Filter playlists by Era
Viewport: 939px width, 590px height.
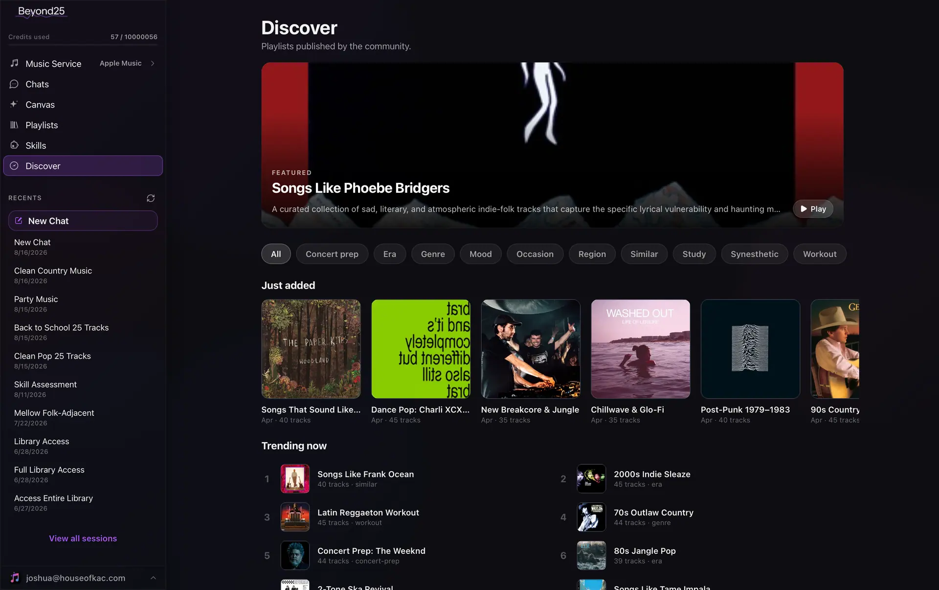click(x=390, y=254)
